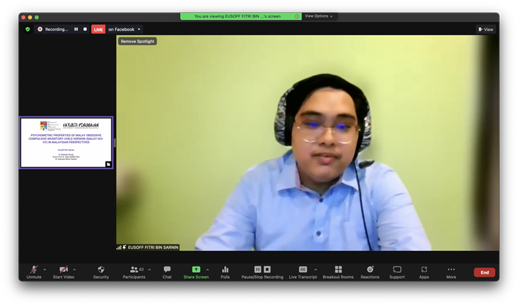Click the Remove Spotlight button

pyautogui.click(x=137, y=41)
